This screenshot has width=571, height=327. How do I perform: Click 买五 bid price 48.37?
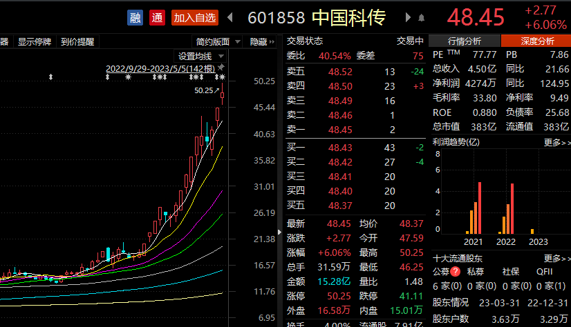pos(340,206)
